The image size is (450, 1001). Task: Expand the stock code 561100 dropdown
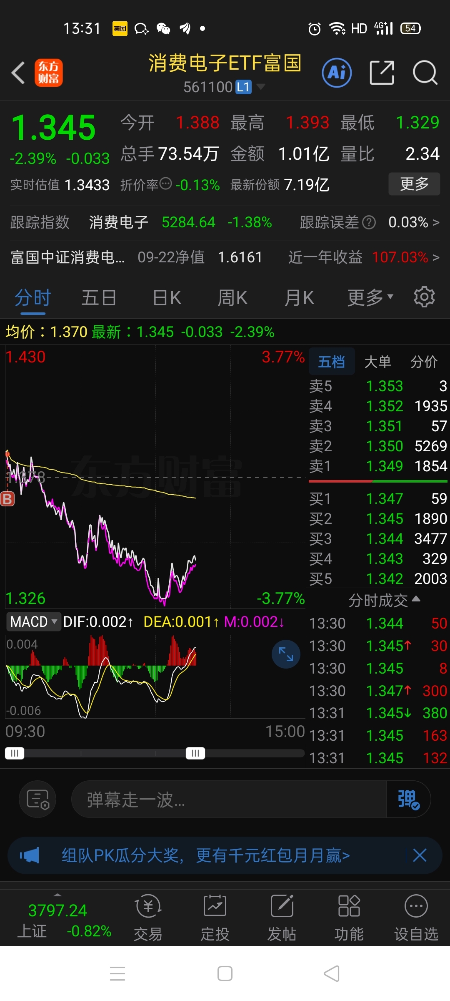[x=261, y=86]
